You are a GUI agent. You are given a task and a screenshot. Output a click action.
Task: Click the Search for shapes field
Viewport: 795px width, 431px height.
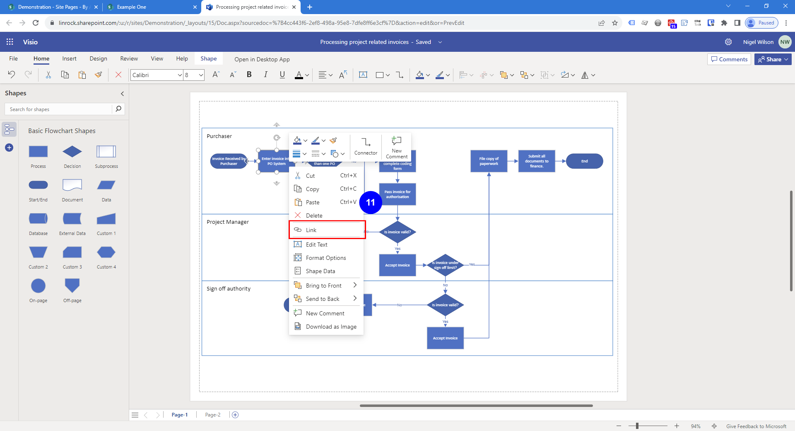point(59,109)
